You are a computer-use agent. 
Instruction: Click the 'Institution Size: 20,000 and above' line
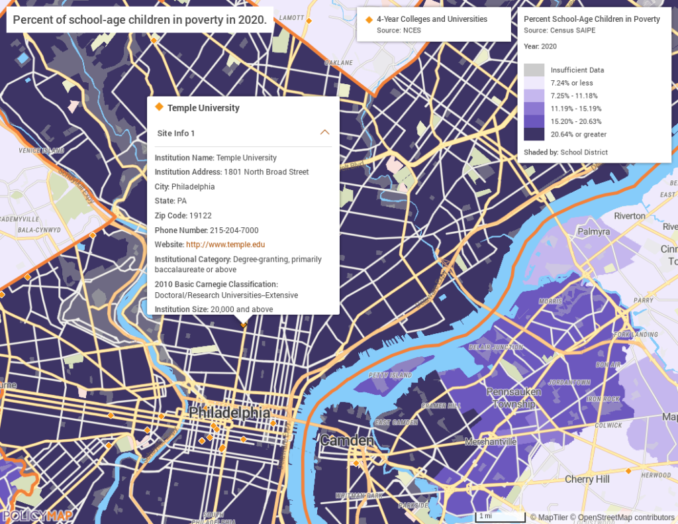[214, 309]
